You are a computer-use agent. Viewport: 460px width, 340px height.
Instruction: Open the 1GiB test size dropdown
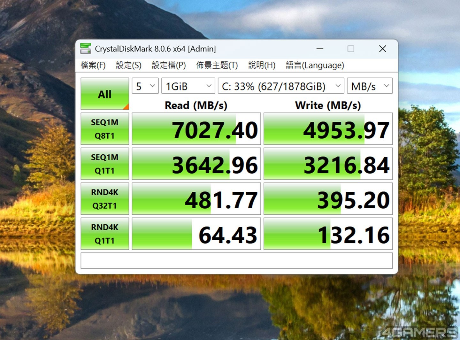click(188, 86)
